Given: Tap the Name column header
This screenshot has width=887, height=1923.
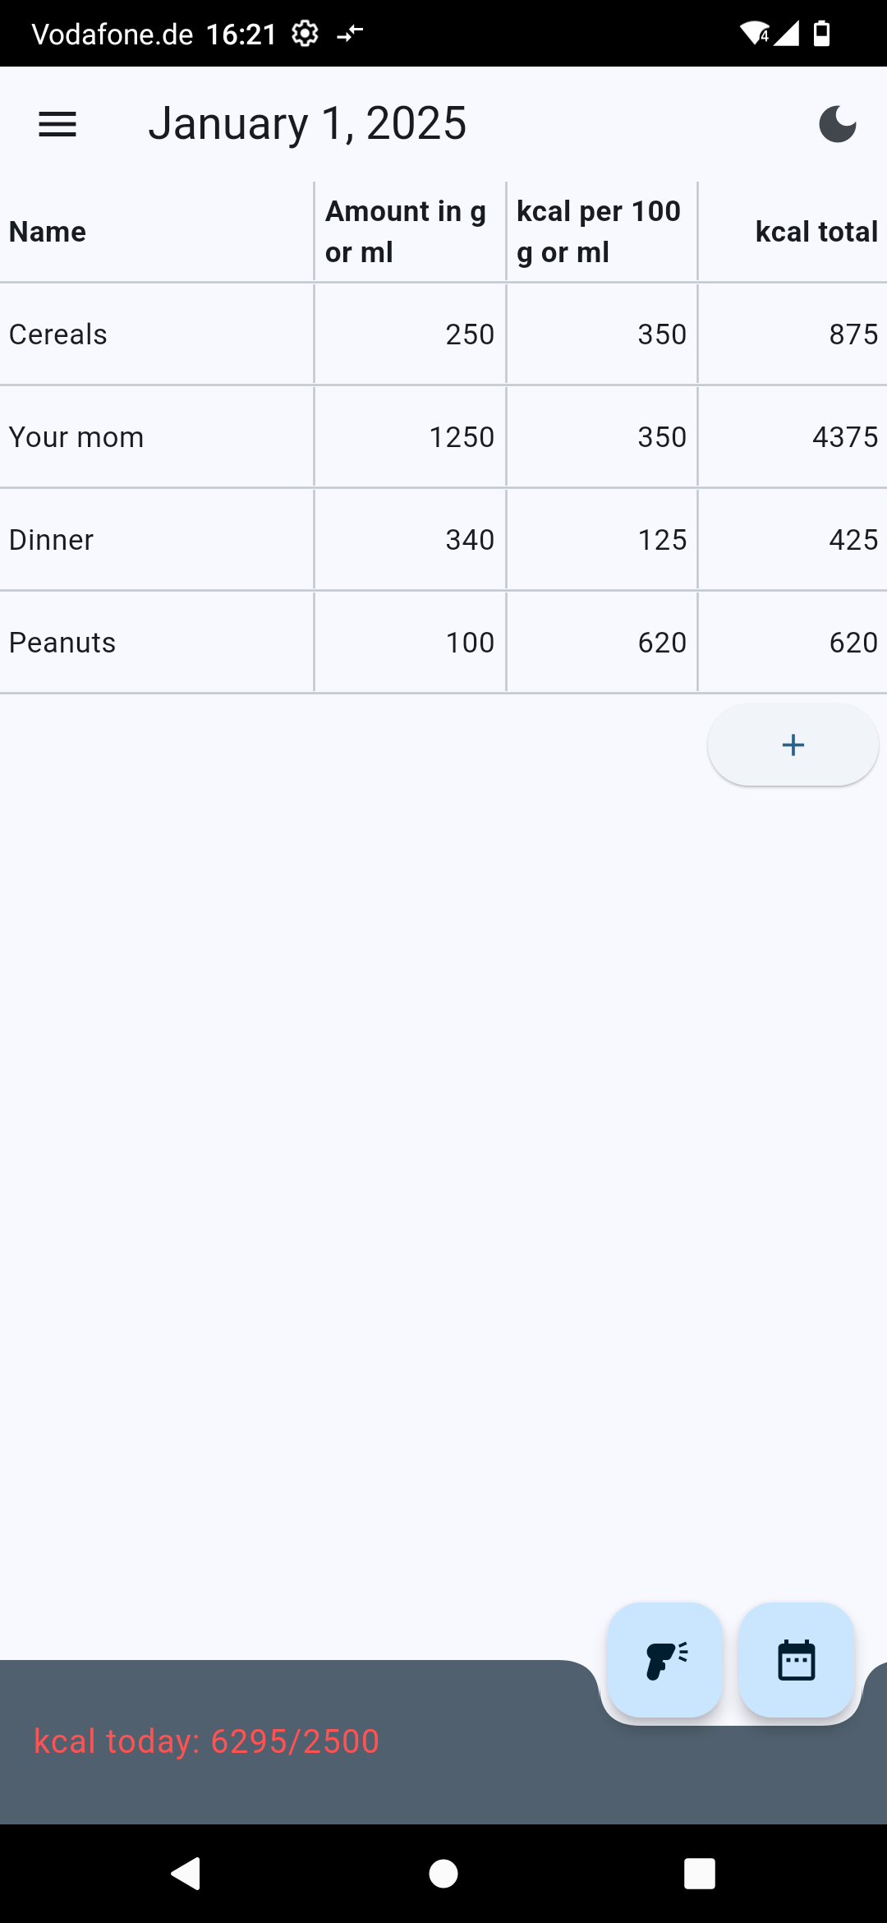Looking at the screenshot, I should (x=48, y=232).
